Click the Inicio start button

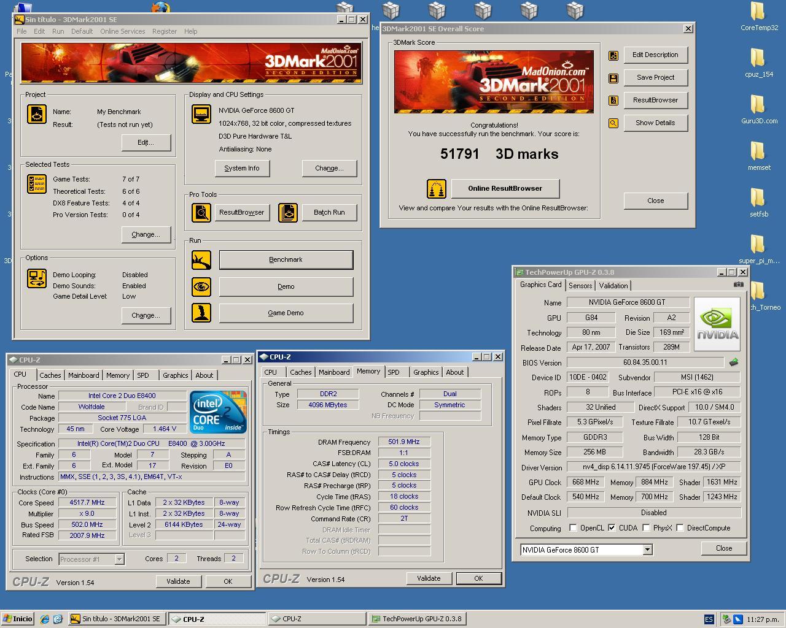click(17, 619)
